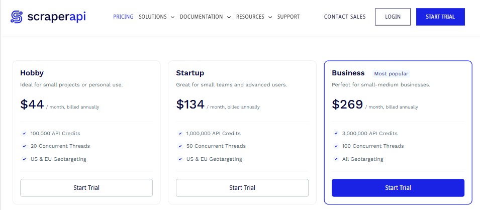Click the $134 price
The width and height of the screenshot is (480, 210).
point(190,104)
